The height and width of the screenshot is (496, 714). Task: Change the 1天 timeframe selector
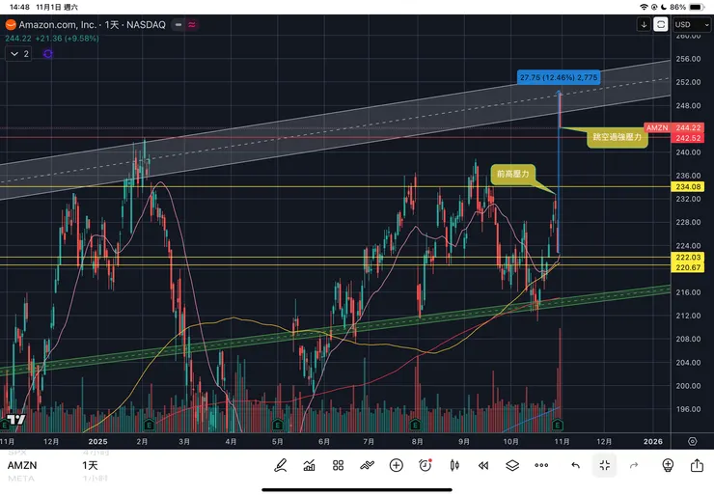90,465
